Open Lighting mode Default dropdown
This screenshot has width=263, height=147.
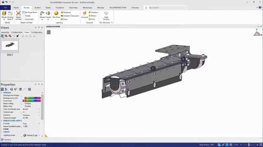coord(39,135)
